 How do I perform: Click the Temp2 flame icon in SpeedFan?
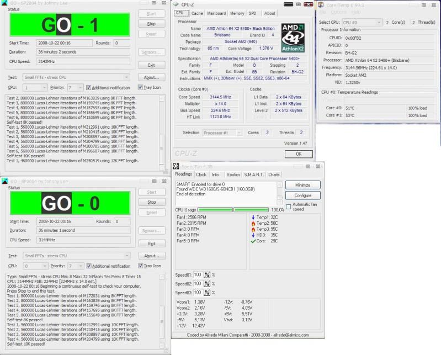pyautogui.click(x=253, y=223)
